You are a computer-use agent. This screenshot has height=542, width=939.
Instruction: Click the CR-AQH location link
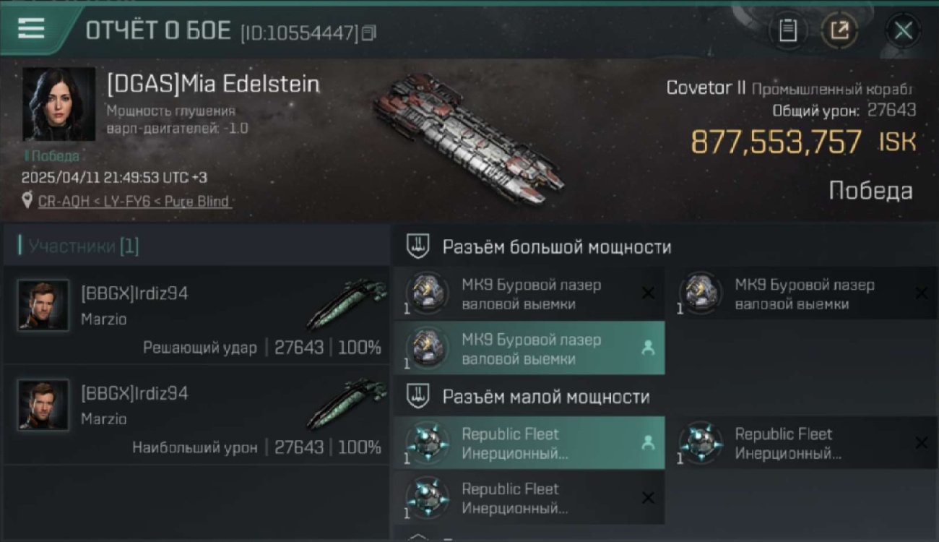[134, 201]
